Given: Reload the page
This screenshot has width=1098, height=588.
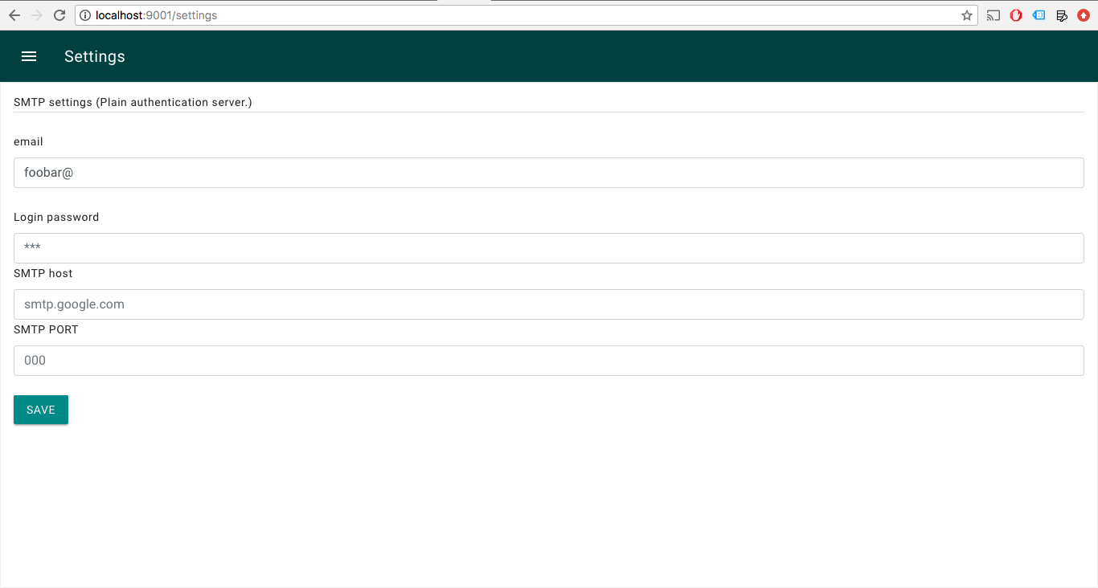Looking at the screenshot, I should (x=59, y=15).
